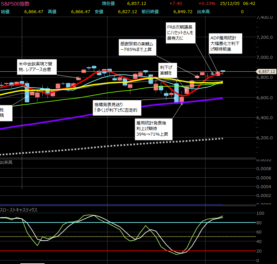The height and width of the screenshot is (264, 277).
Task: Click the S&P500指数 chart title
Action: (x=15, y=4)
